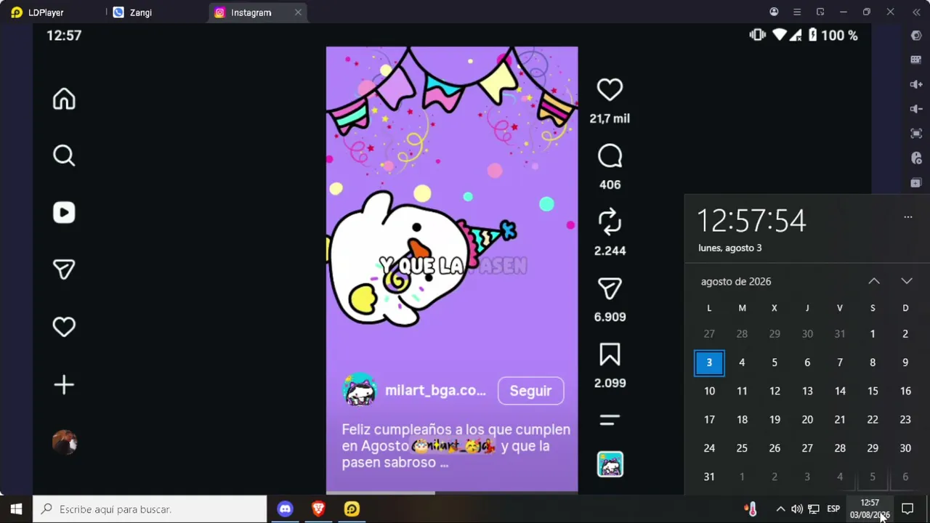Screen dimensions: 930x523
Task: Switch to the LDPlayer tab
Action: (46, 12)
